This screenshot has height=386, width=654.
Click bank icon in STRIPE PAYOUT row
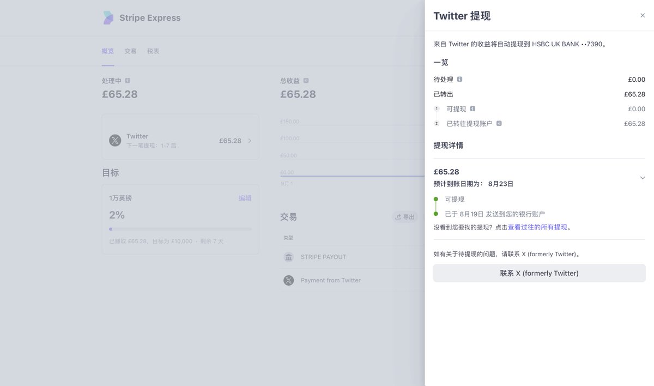(x=289, y=257)
